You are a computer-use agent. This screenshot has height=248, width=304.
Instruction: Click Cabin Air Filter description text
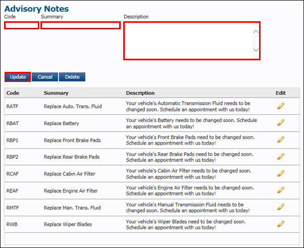(189, 174)
